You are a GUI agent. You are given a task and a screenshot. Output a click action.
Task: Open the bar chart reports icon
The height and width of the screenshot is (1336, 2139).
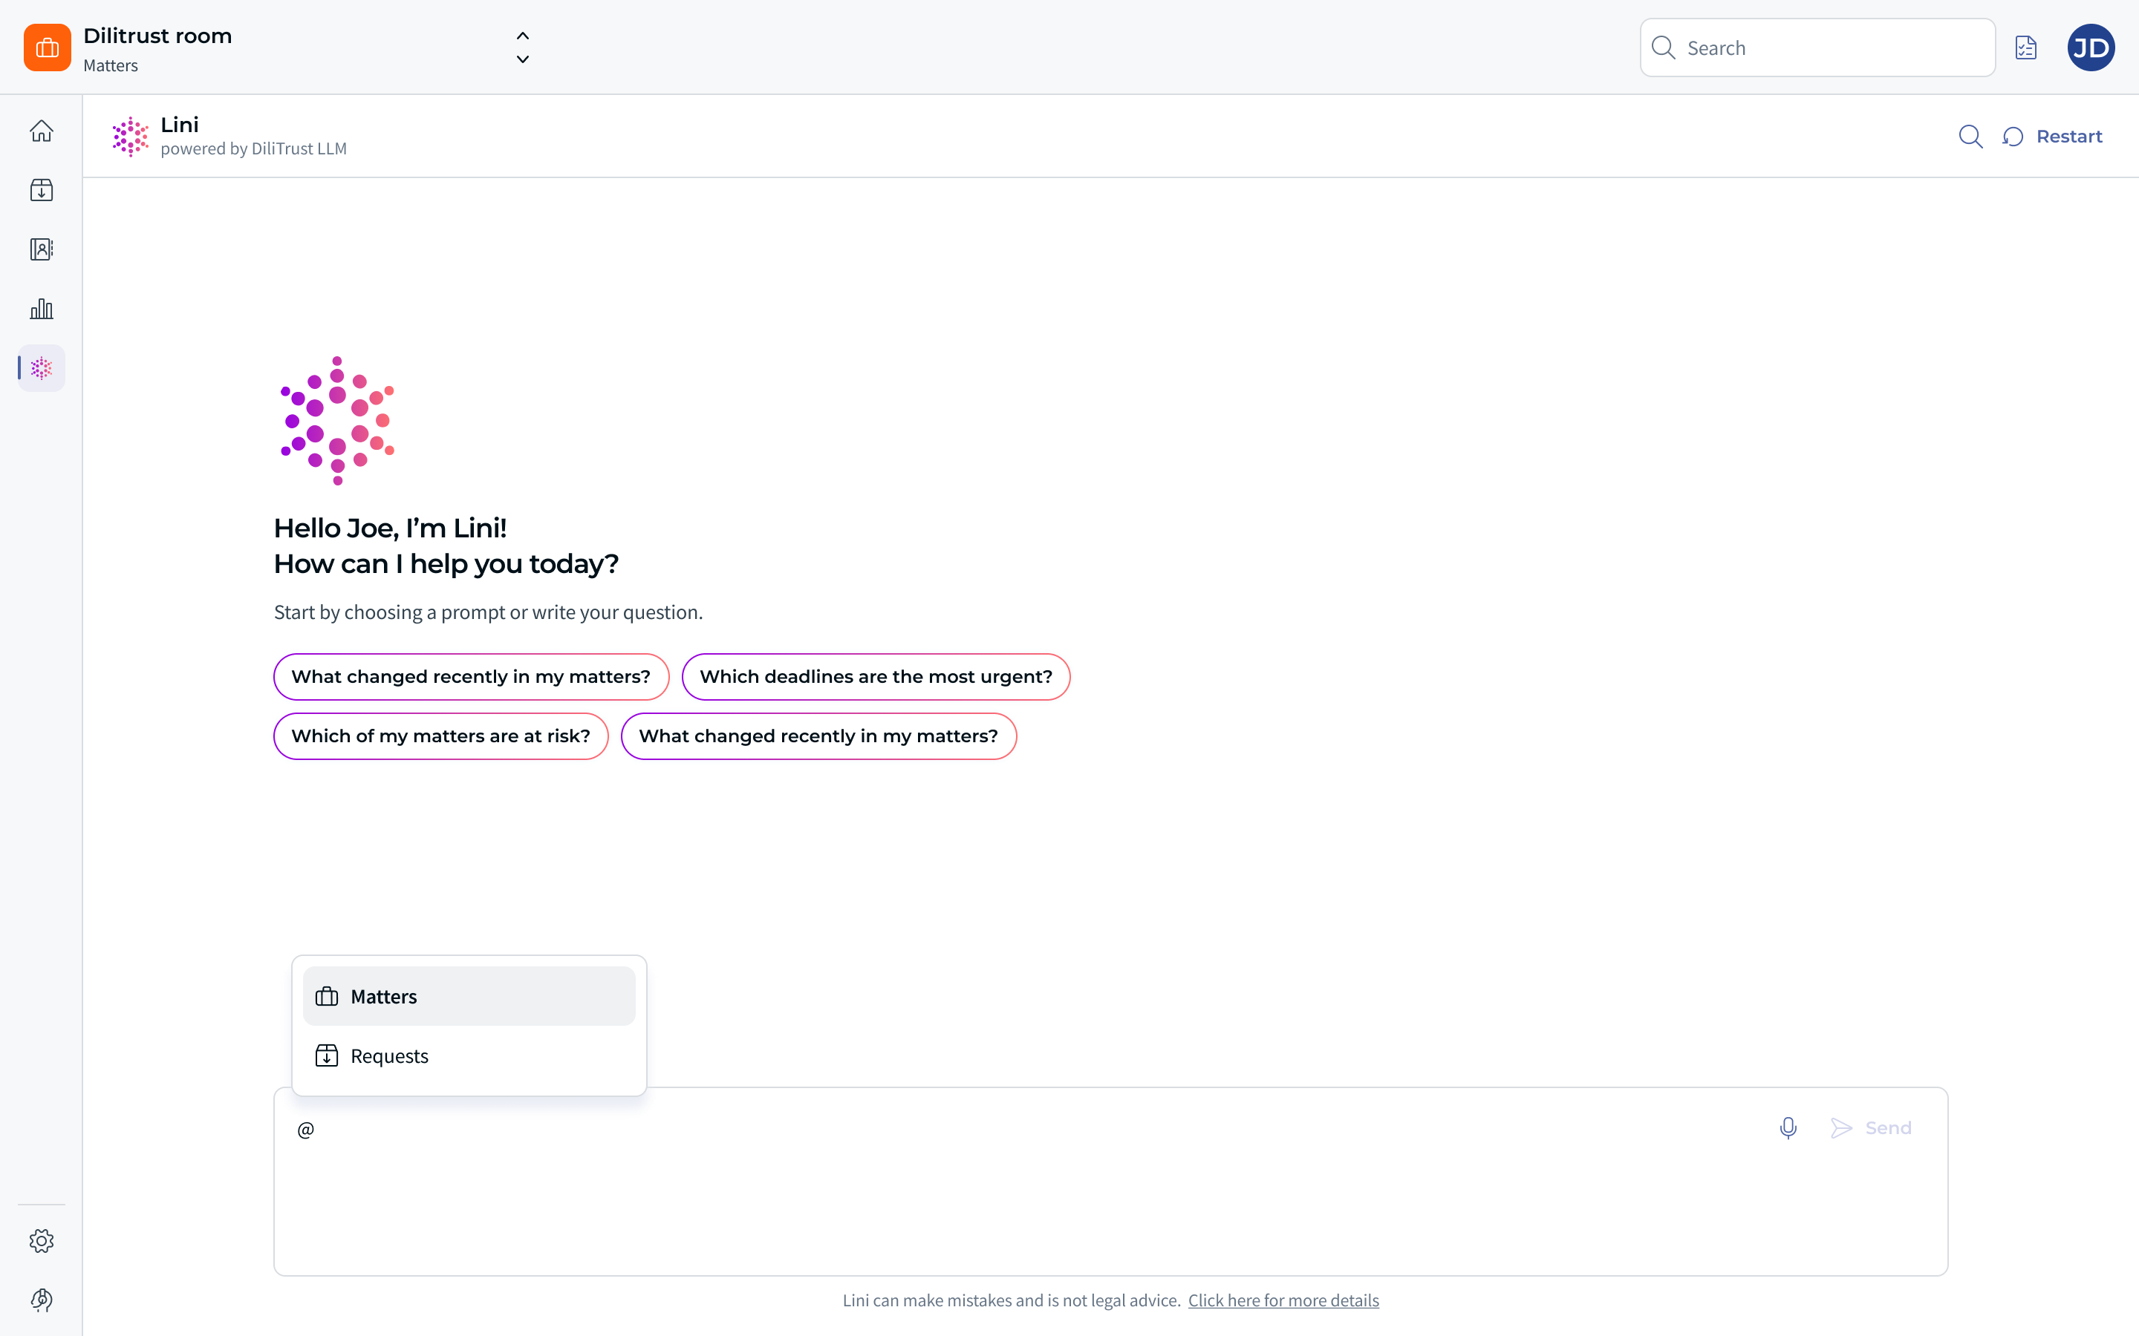(42, 308)
